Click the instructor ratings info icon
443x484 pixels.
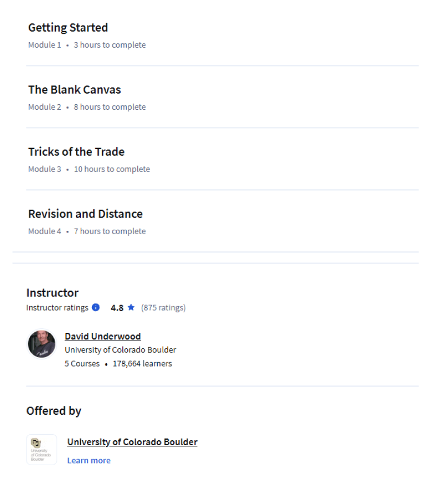pyautogui.click(x=96, y=307)
